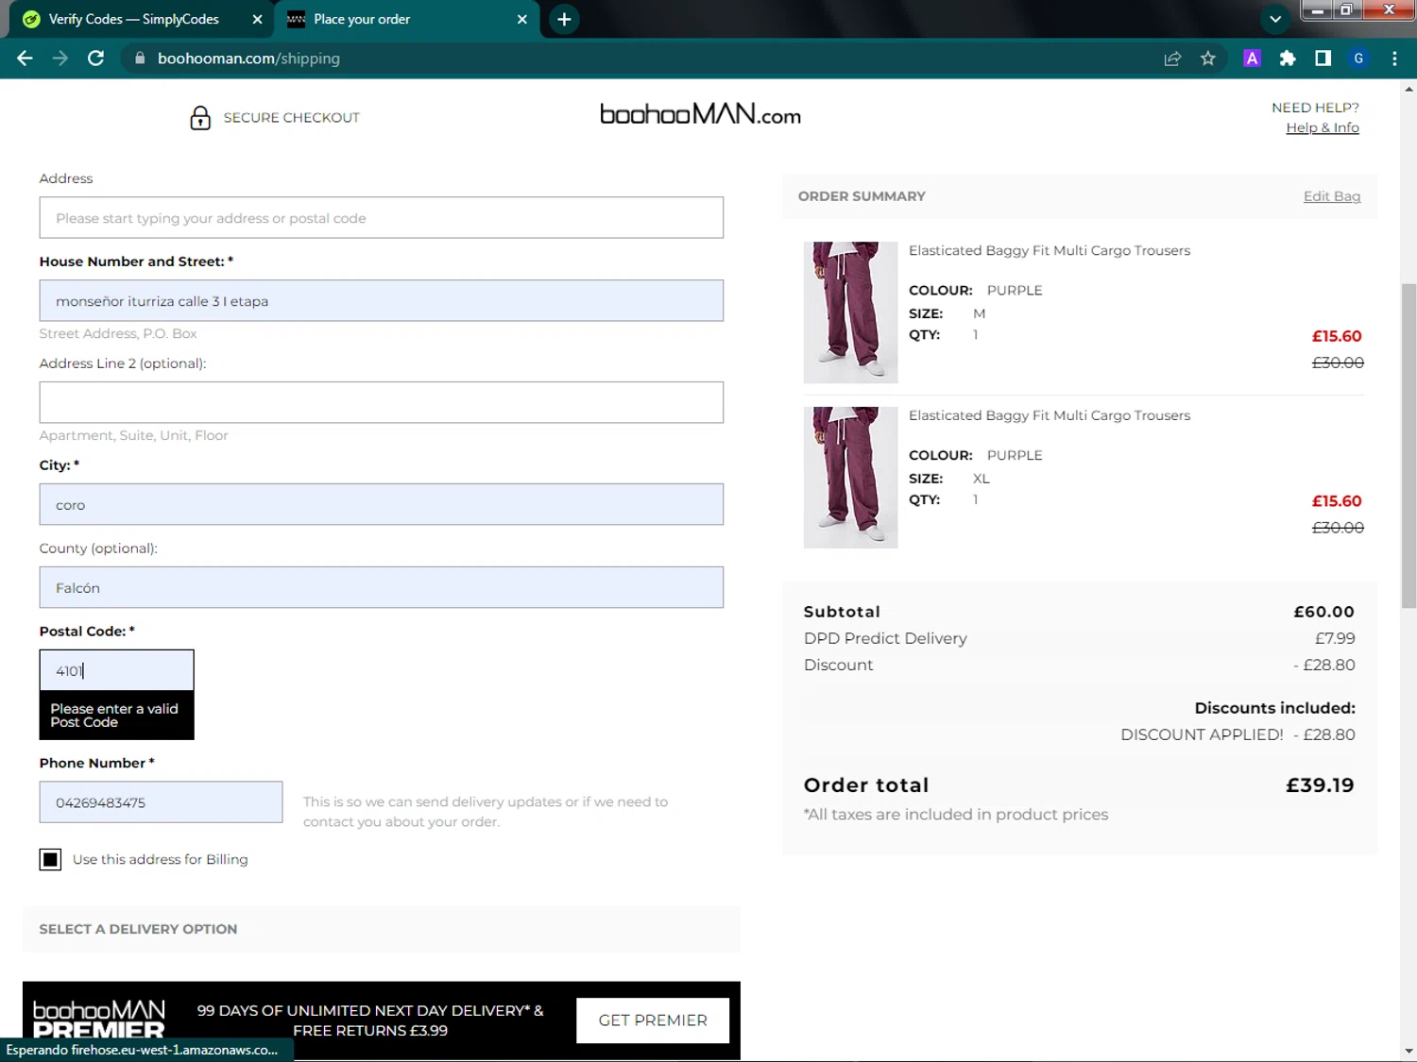Viewport: 1417px width, 1062px height.
Task: Click the 'ORDER SUMMARY' heading
Action: [862, 196]
